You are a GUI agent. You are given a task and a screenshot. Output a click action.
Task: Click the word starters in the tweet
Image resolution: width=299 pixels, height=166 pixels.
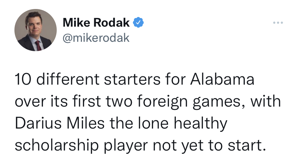(x=132, y=79)
